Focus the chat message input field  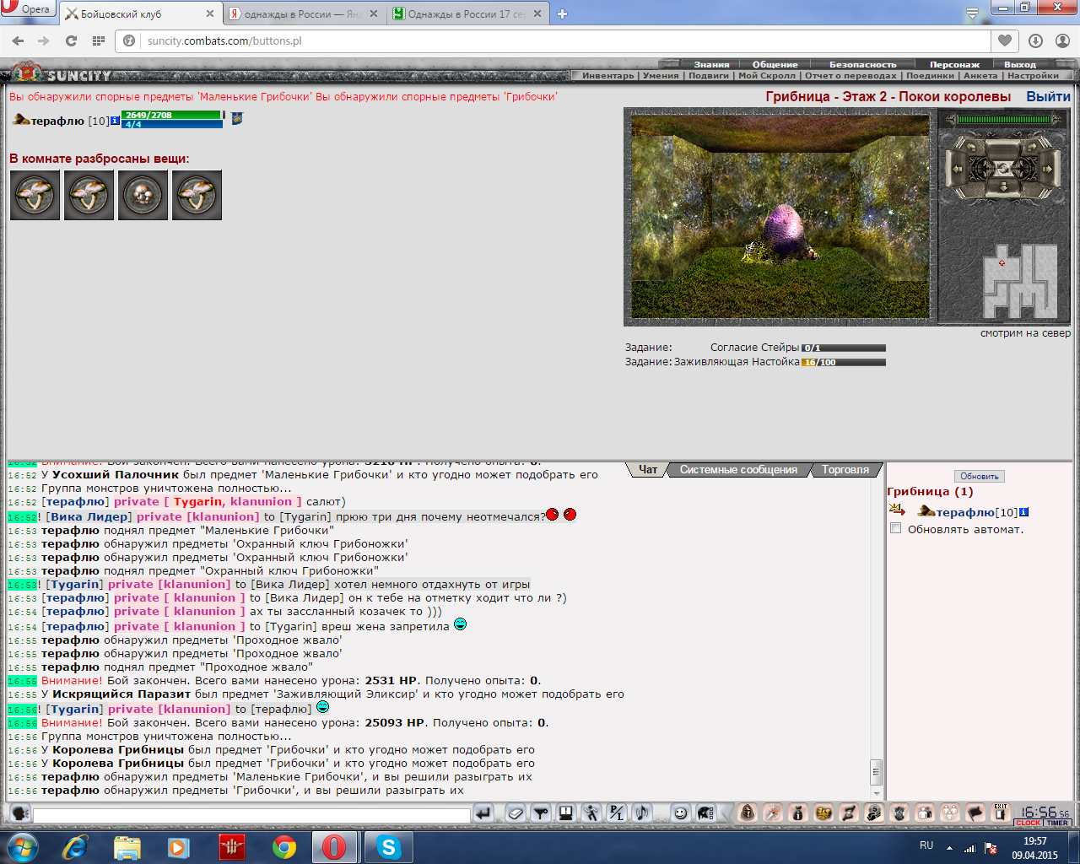tap(251, 815)
